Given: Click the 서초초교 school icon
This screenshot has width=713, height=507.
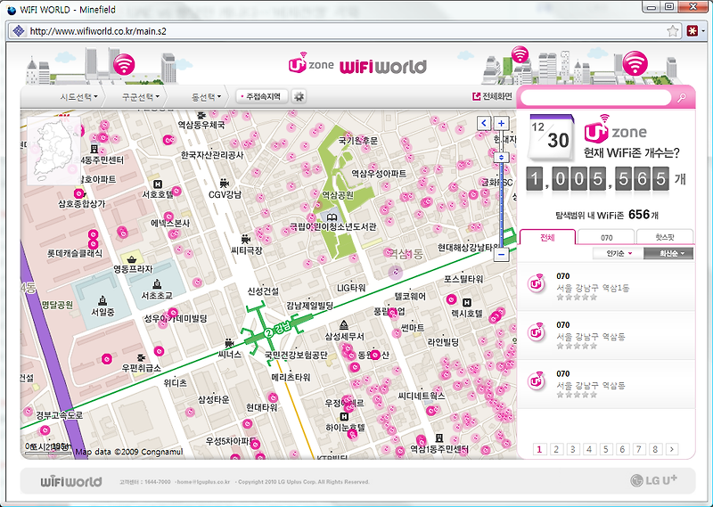Looking at the screenshot, I should coord(157,284).
